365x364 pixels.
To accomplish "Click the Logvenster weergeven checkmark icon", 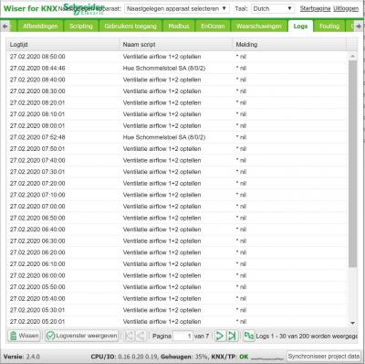I will tap(50, 336).
